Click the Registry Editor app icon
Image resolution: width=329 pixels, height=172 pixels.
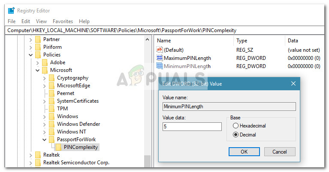11,11
